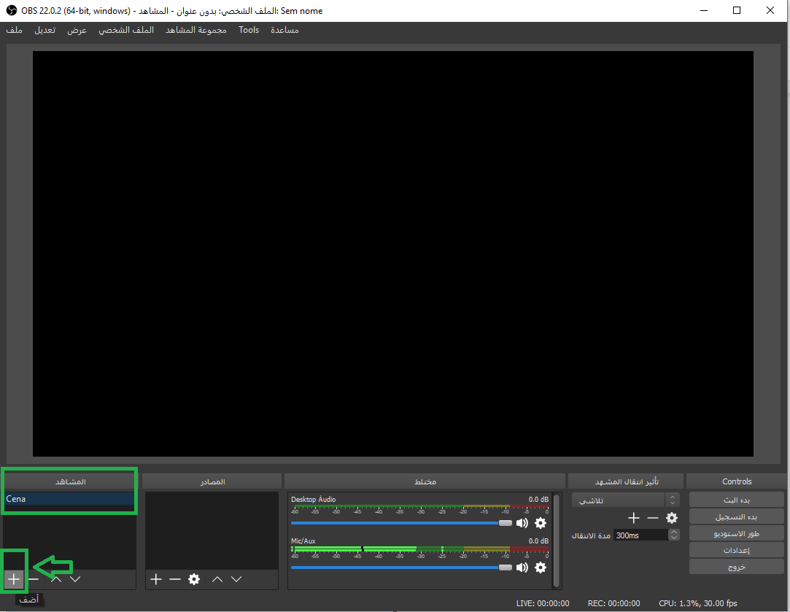
Task: Open the Tools menu
Action: pos(249,30)
